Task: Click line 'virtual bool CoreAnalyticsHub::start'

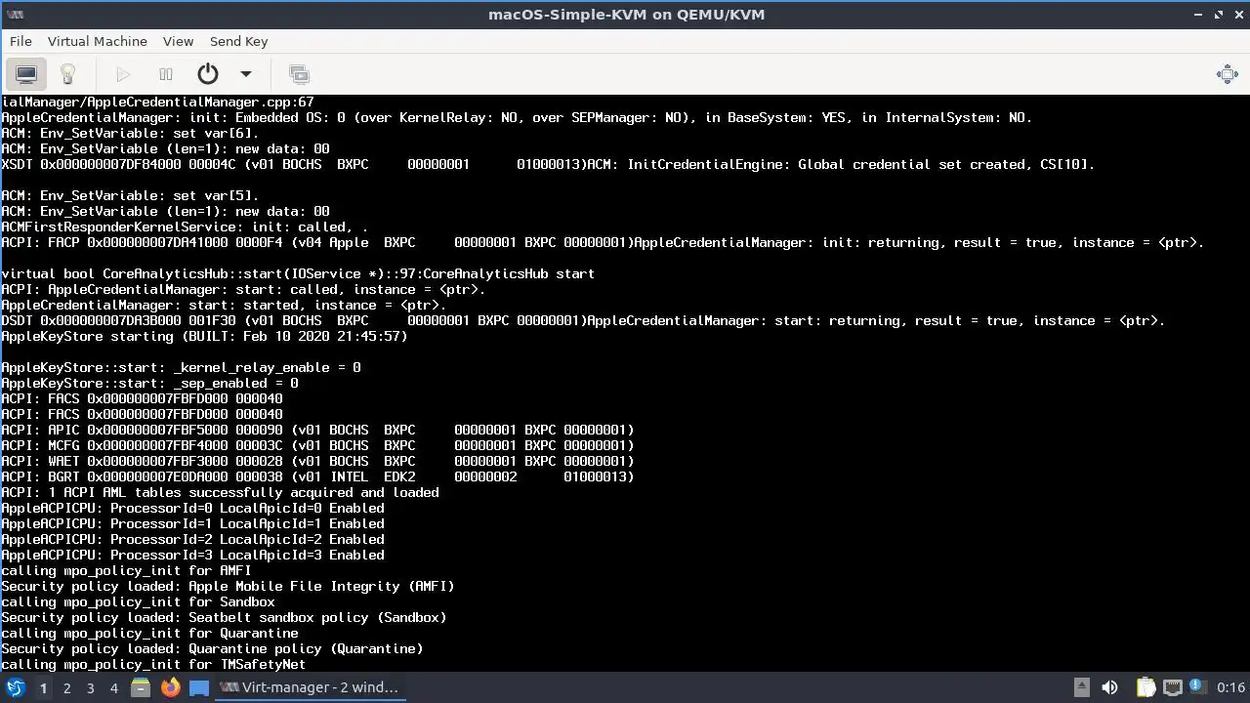Action: pyautogui.click(x=298, y=273)
